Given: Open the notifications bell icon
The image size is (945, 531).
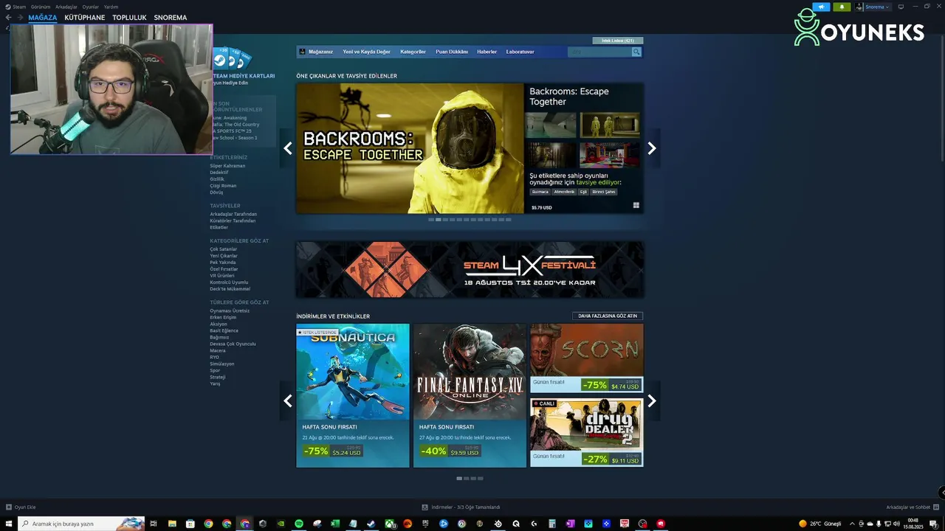Looking at the screenshot, I should 842,7.
